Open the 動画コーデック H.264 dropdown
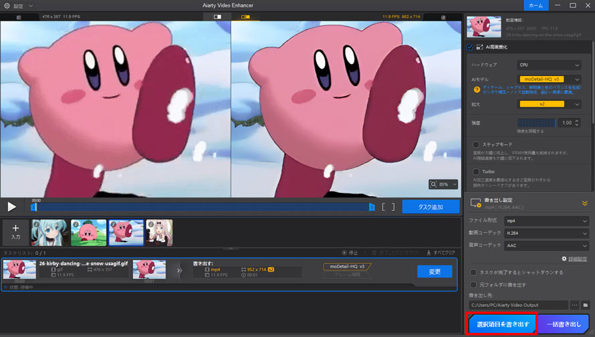595x337 pixels. click(x=546, y=234)
